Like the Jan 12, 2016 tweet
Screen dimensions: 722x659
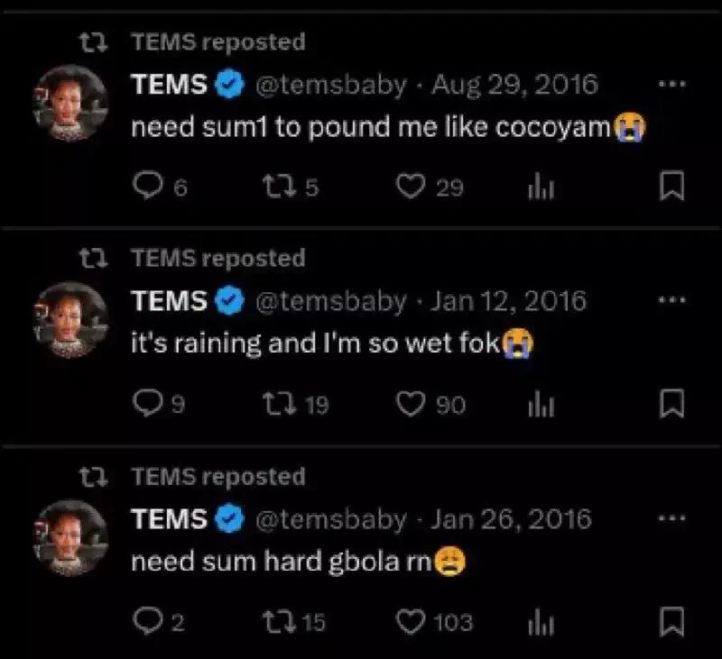pyautogui.click(x=412, y=405)
